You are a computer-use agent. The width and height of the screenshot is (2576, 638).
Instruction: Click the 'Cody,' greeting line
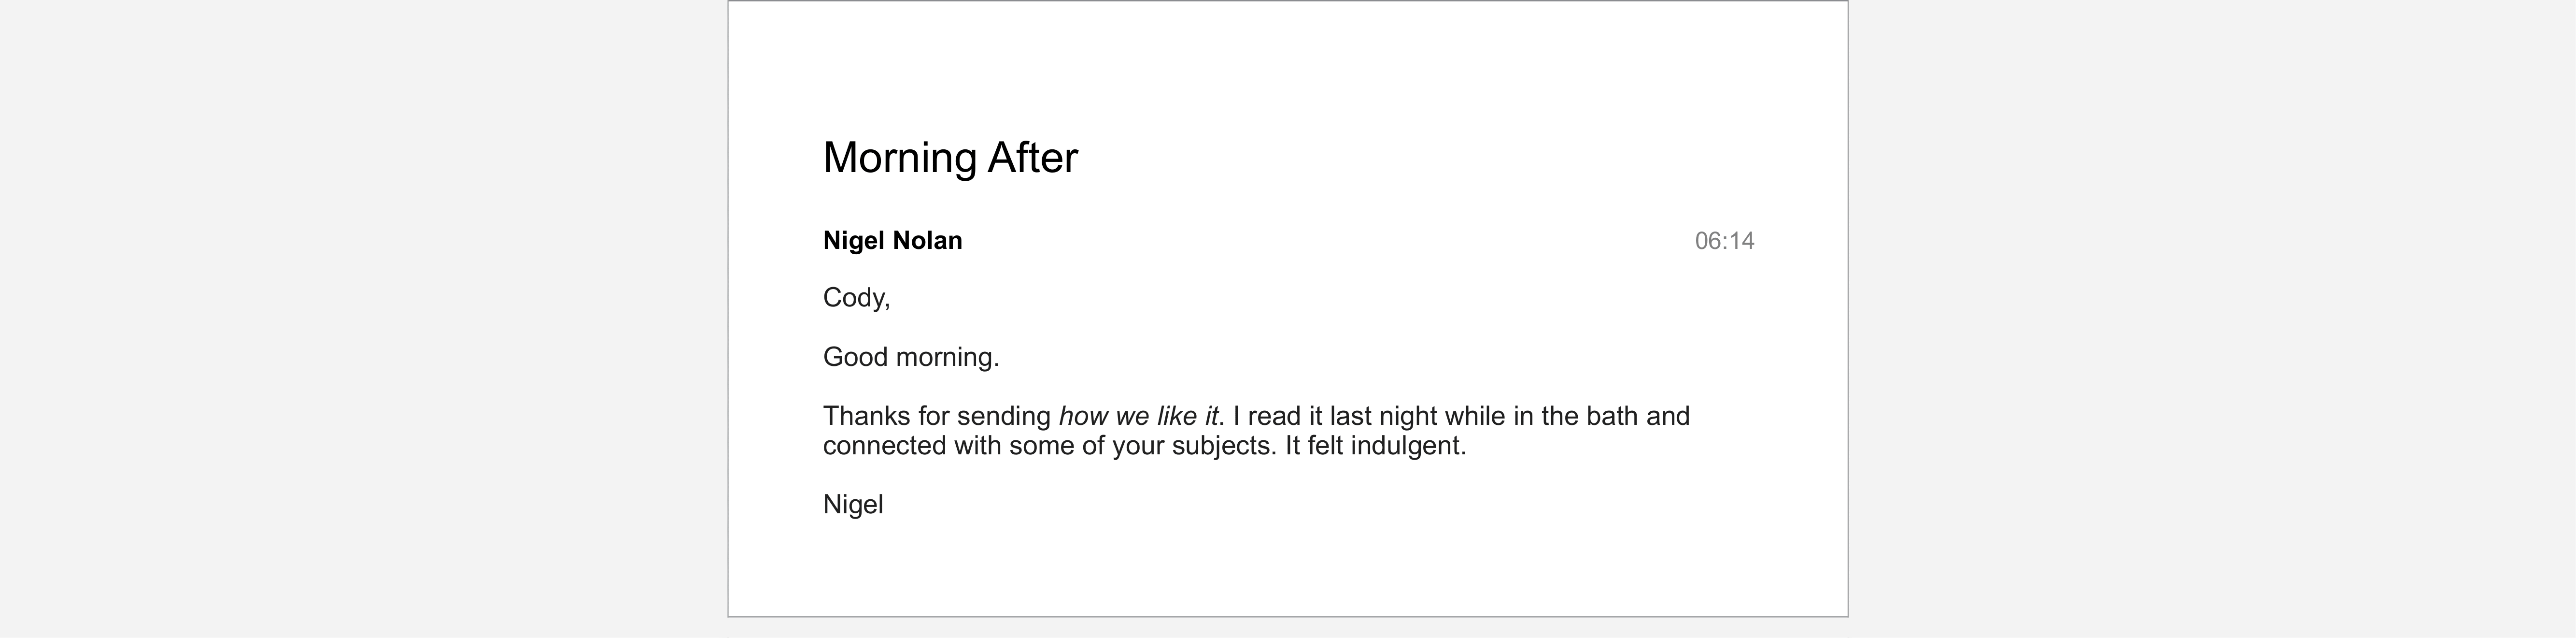(856, 297)
